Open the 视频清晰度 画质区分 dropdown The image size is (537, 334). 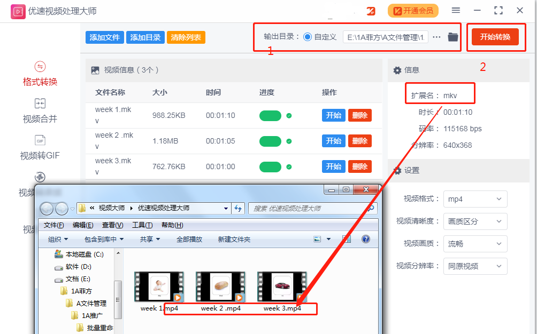point(475,221)
